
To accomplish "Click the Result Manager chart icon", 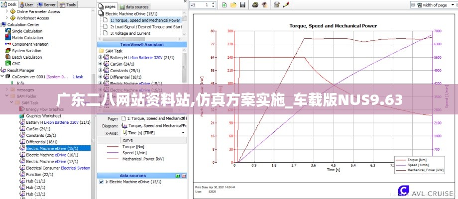I will pyautogui.click(x=3, y=70).
